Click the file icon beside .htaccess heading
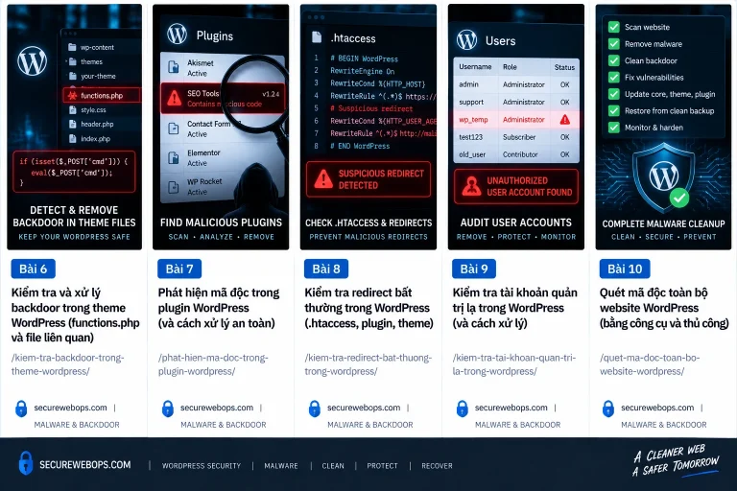The image size is (737, 491). click(x=317, y=37)
